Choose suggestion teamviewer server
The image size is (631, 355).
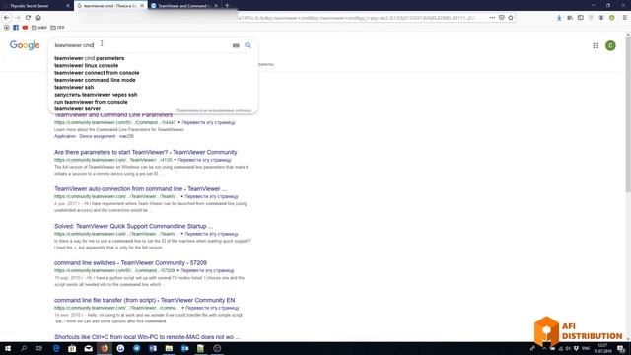coord(77,109)
